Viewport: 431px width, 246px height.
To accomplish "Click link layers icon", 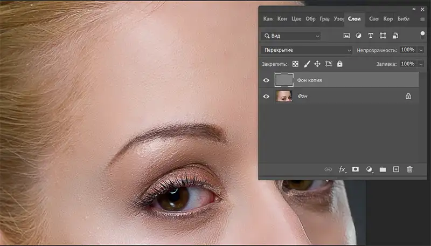I will pyautogui.click(x=328, y=169).
